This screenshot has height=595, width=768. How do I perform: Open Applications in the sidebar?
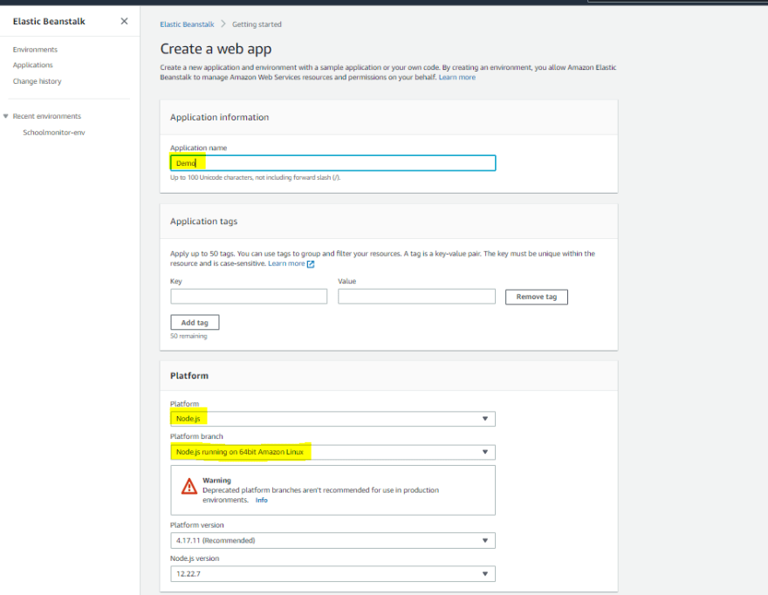click(33, 65)
